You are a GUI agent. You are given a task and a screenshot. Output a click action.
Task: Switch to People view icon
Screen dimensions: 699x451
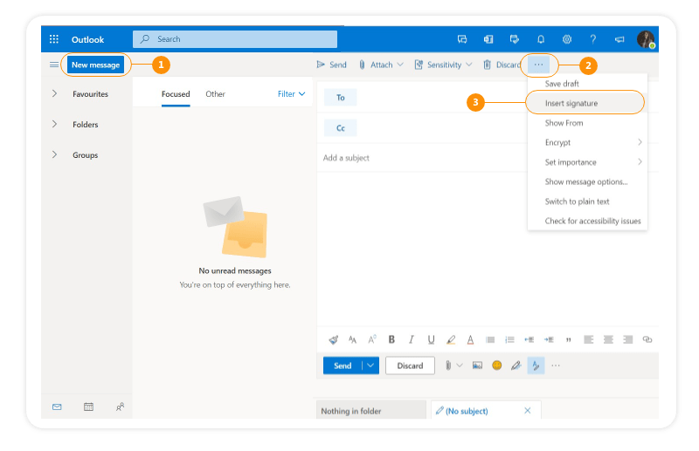coord(120,407)
